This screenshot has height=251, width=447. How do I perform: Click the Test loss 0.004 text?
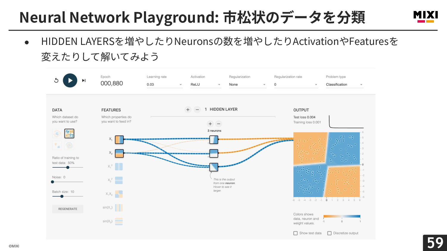tap(304, 117)
